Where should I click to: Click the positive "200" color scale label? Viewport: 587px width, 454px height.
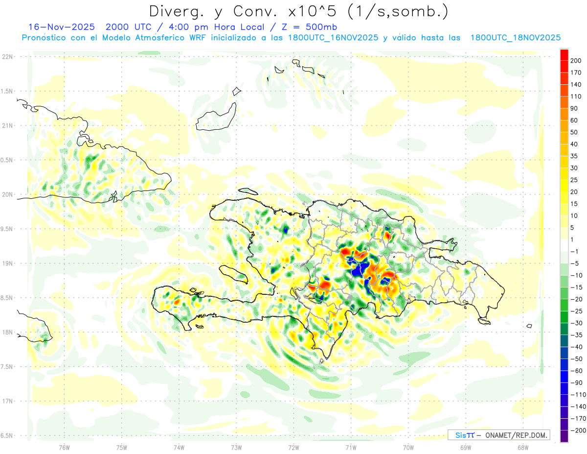pyautogui.click(x=576, y=61)
